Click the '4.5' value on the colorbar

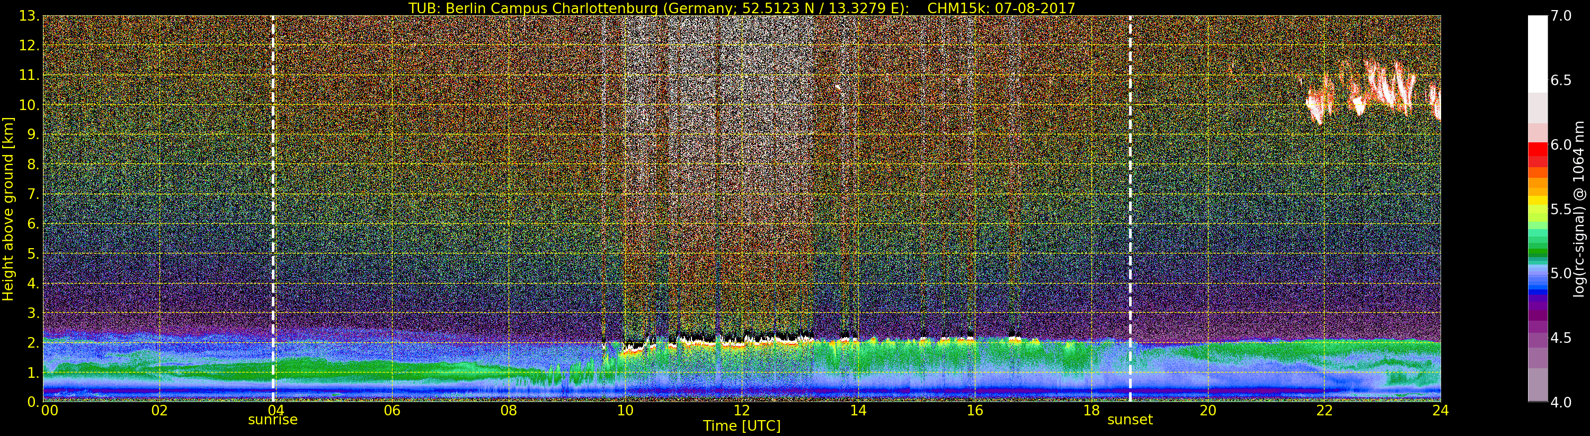[x=1560, y=338]
